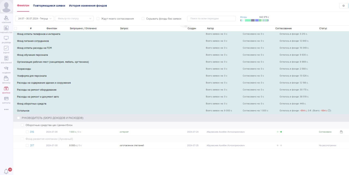
Task: Open the Академия graduation cap icon
Action: point(6,69)
